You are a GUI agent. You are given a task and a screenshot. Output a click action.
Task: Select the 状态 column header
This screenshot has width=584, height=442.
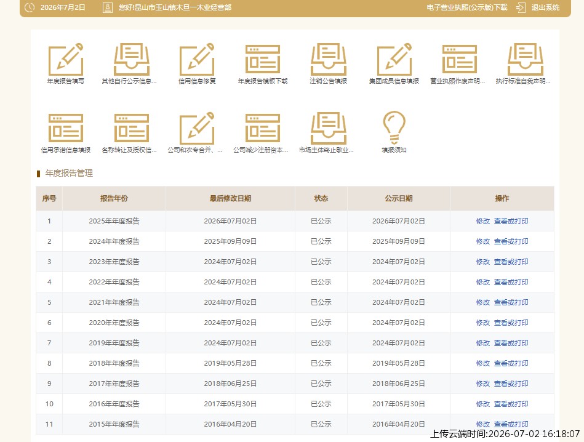tap(321, 198)
